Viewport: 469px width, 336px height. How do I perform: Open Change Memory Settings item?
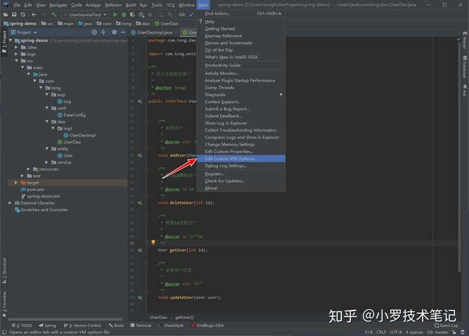tap(241, 145)
